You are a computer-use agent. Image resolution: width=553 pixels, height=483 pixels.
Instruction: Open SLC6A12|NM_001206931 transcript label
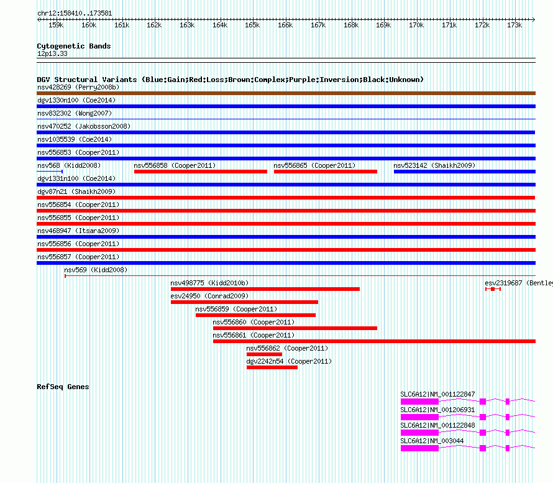[437, 410]
